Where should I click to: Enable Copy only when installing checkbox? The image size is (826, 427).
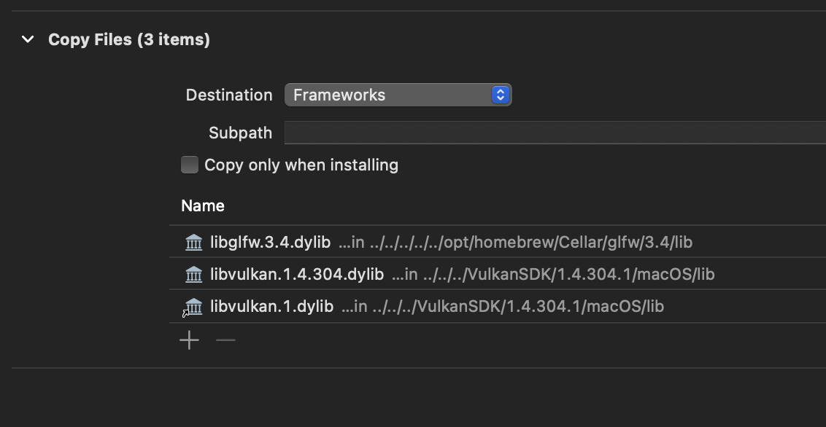(x=190, y=165)
